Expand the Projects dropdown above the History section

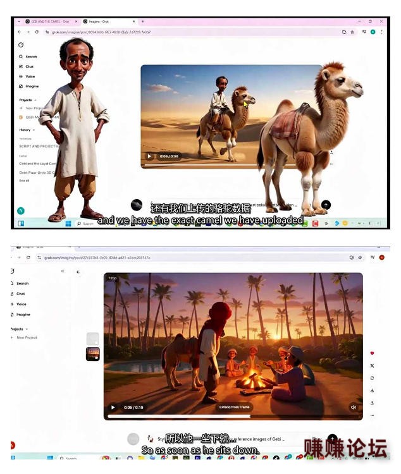[x=28, y=100]
